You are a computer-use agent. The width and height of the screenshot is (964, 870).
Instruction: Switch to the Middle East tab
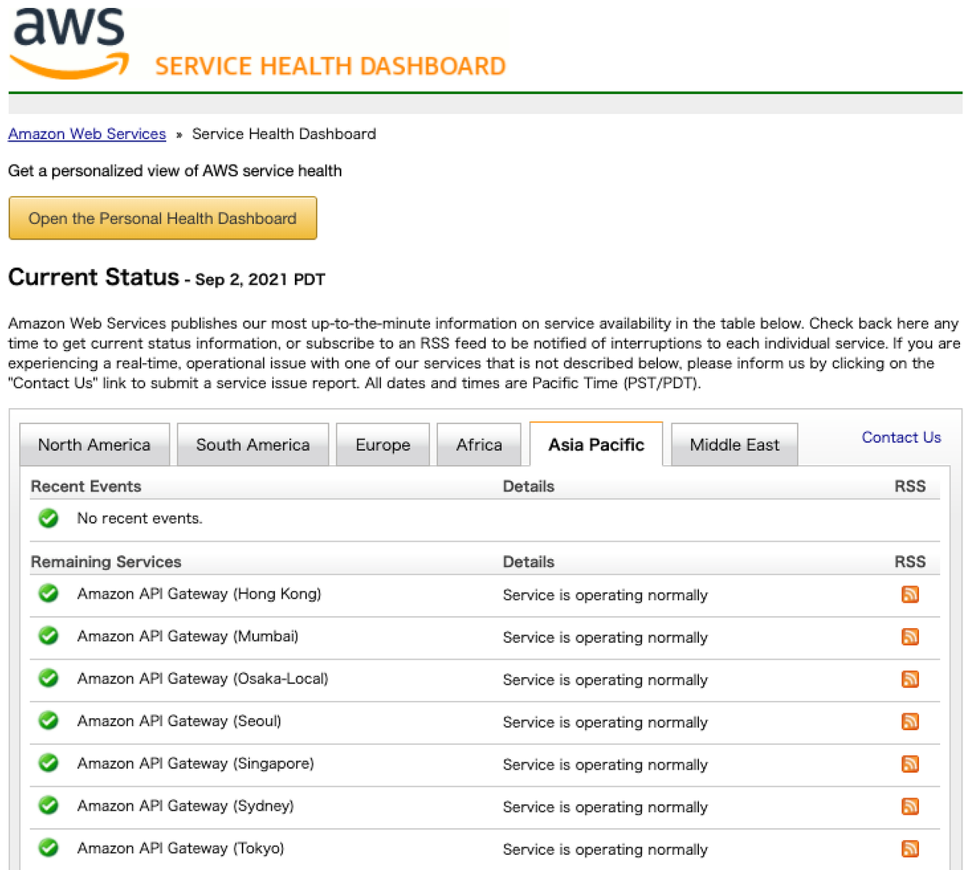(733, 444)
